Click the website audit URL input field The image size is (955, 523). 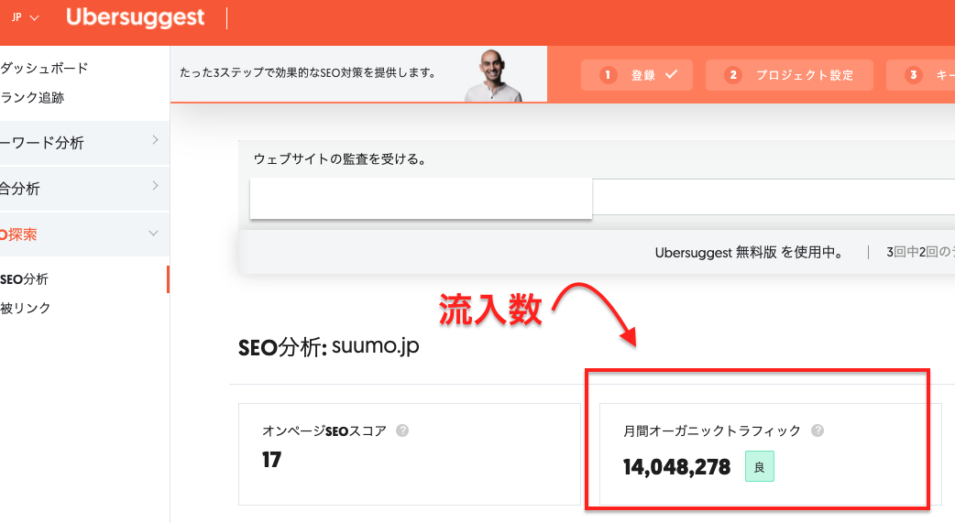coord(603,198)
